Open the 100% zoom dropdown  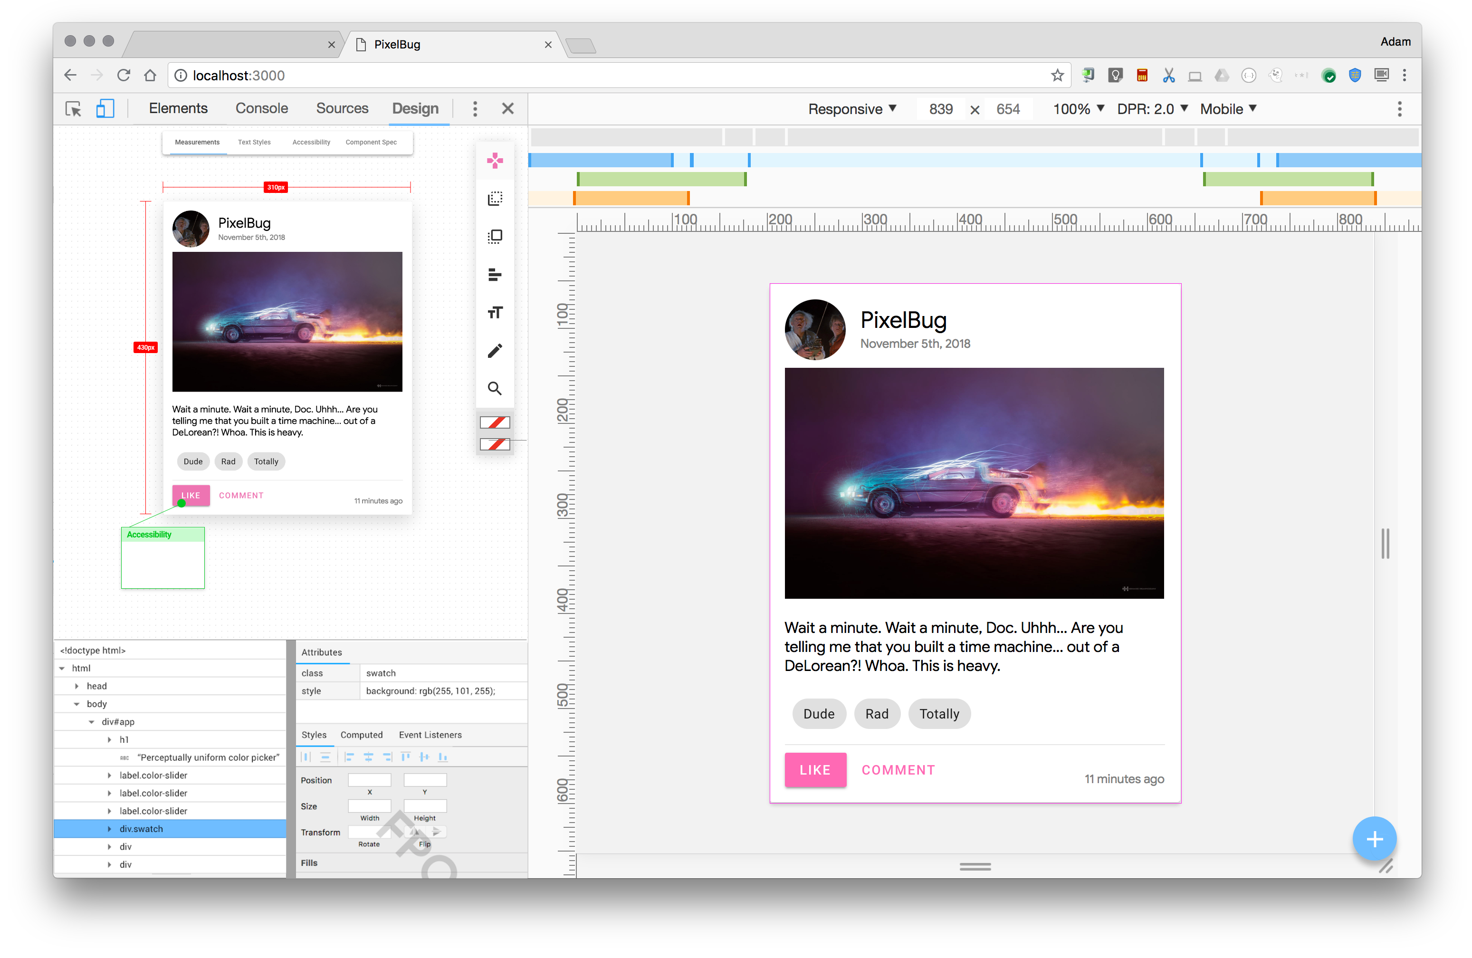coord(1078,109)
